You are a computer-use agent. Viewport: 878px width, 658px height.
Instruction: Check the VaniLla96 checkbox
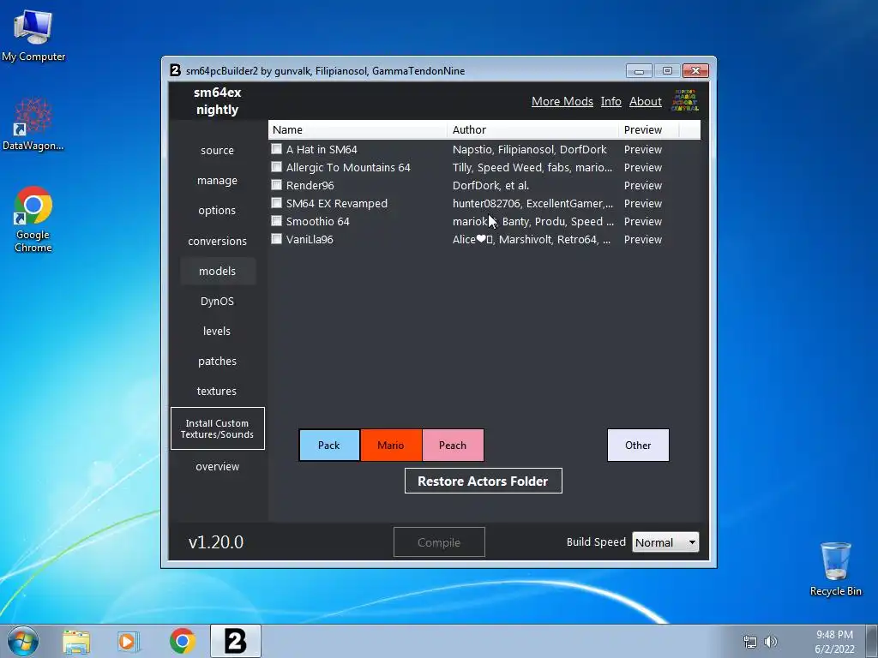277,239
